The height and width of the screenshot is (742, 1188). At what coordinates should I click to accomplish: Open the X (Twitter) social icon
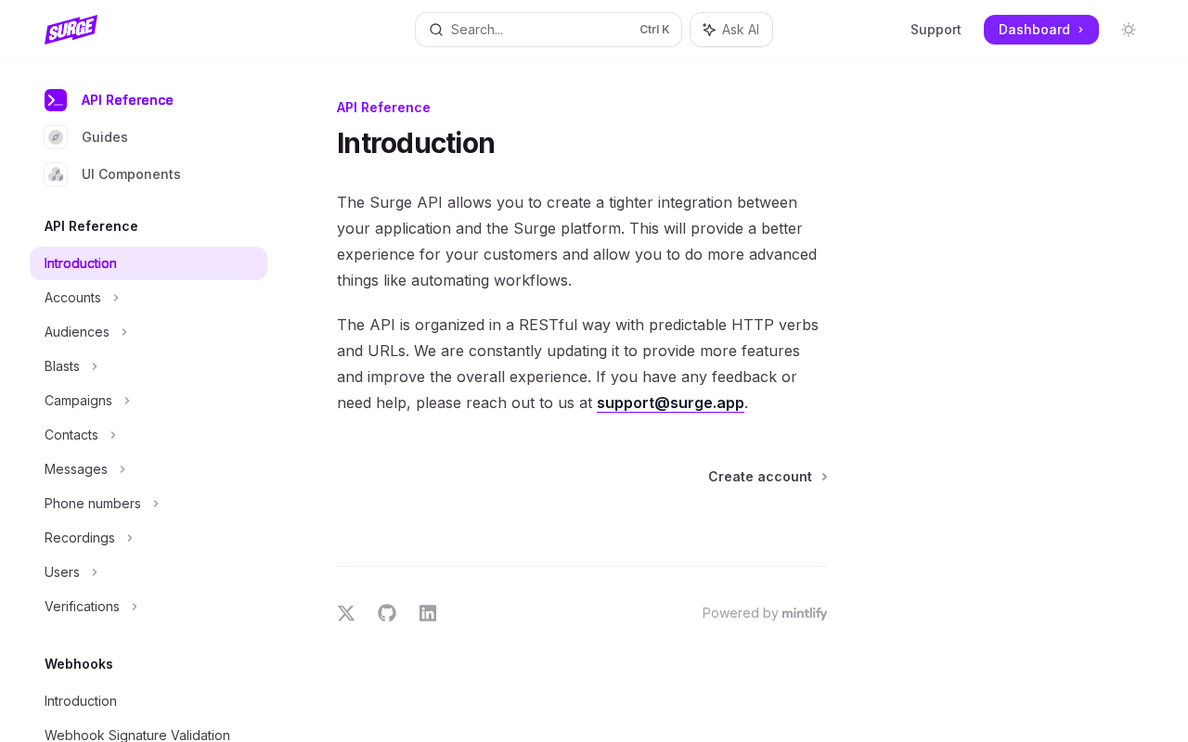(346, 613)
